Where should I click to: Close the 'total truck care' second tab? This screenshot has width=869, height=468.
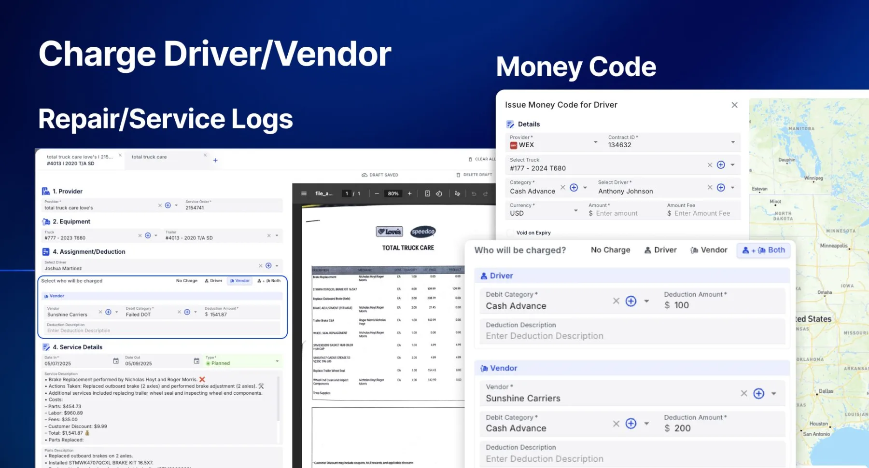pyautogui.click(x=205, y=155)
